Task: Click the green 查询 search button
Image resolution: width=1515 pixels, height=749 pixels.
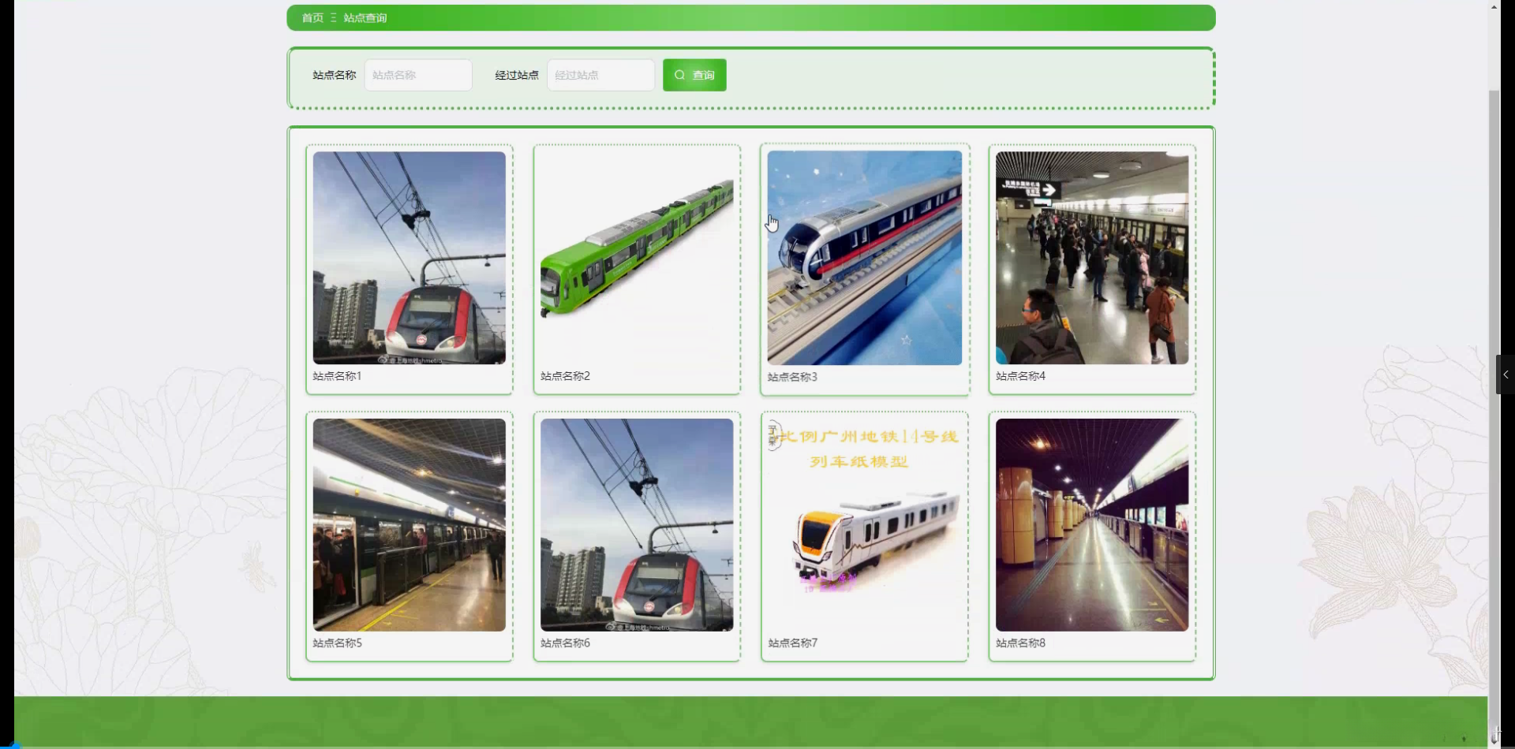Action: point(694,75)
